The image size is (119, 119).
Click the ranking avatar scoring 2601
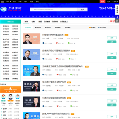point(18,97)
